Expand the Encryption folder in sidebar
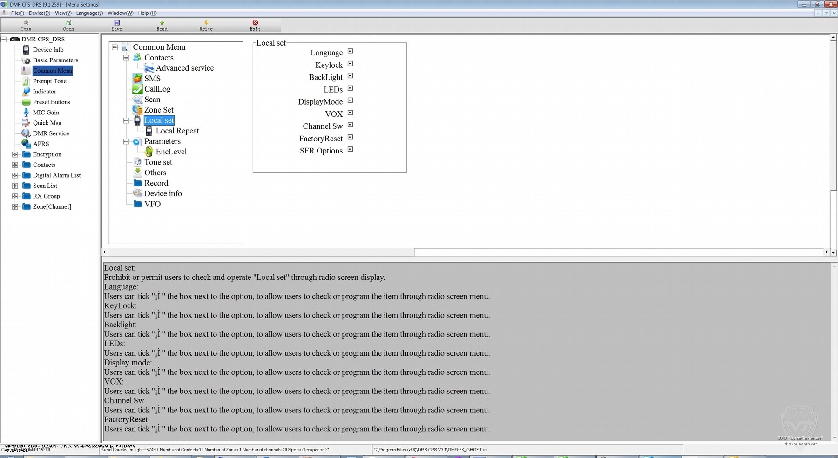Image resolution: width=838 pixels, height=458 pixels. (x=15, y=154)
